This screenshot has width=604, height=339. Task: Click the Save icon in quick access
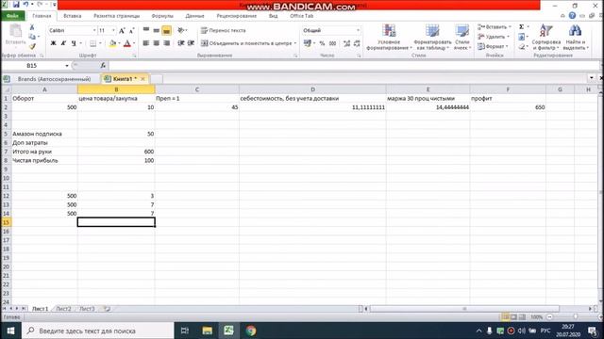[16, 5]
